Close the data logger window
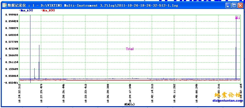The width and height of the screenshot is (245, 108). tap(240, 5)
